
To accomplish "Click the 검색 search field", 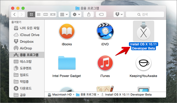I will click(145, 14).
